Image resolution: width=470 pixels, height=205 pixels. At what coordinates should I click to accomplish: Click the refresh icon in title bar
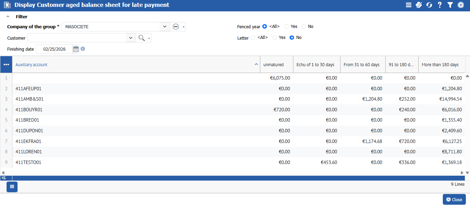coord(429,5)
